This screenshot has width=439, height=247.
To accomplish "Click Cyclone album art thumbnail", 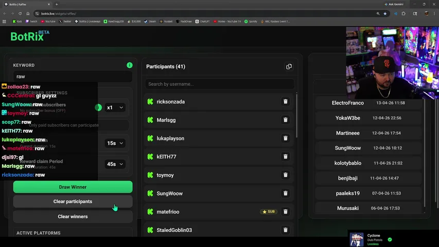I will (357, 240).
